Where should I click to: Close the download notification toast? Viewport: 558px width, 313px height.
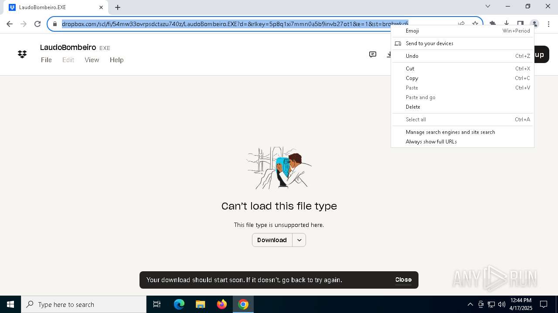click(x=403, y=280)
